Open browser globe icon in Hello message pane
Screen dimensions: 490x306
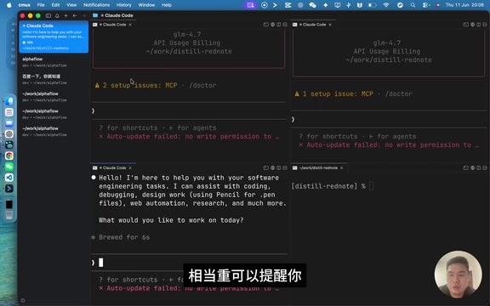pos(272,167)
